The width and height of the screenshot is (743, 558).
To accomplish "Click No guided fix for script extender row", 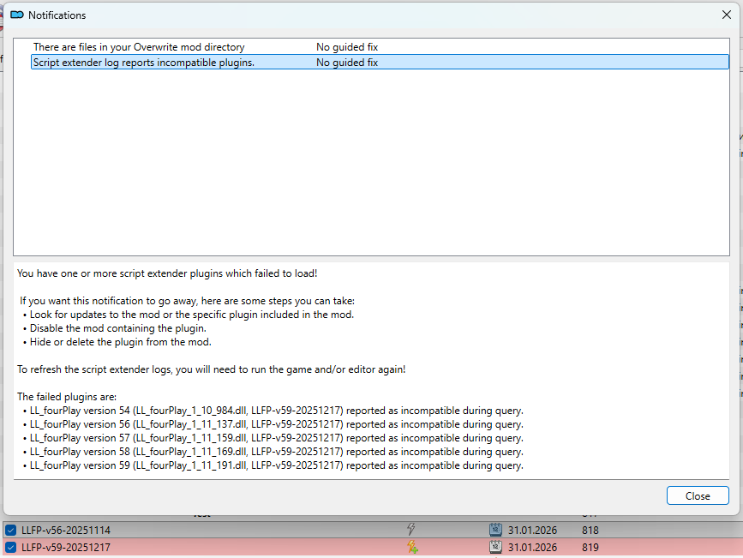I will coord(347,62).
